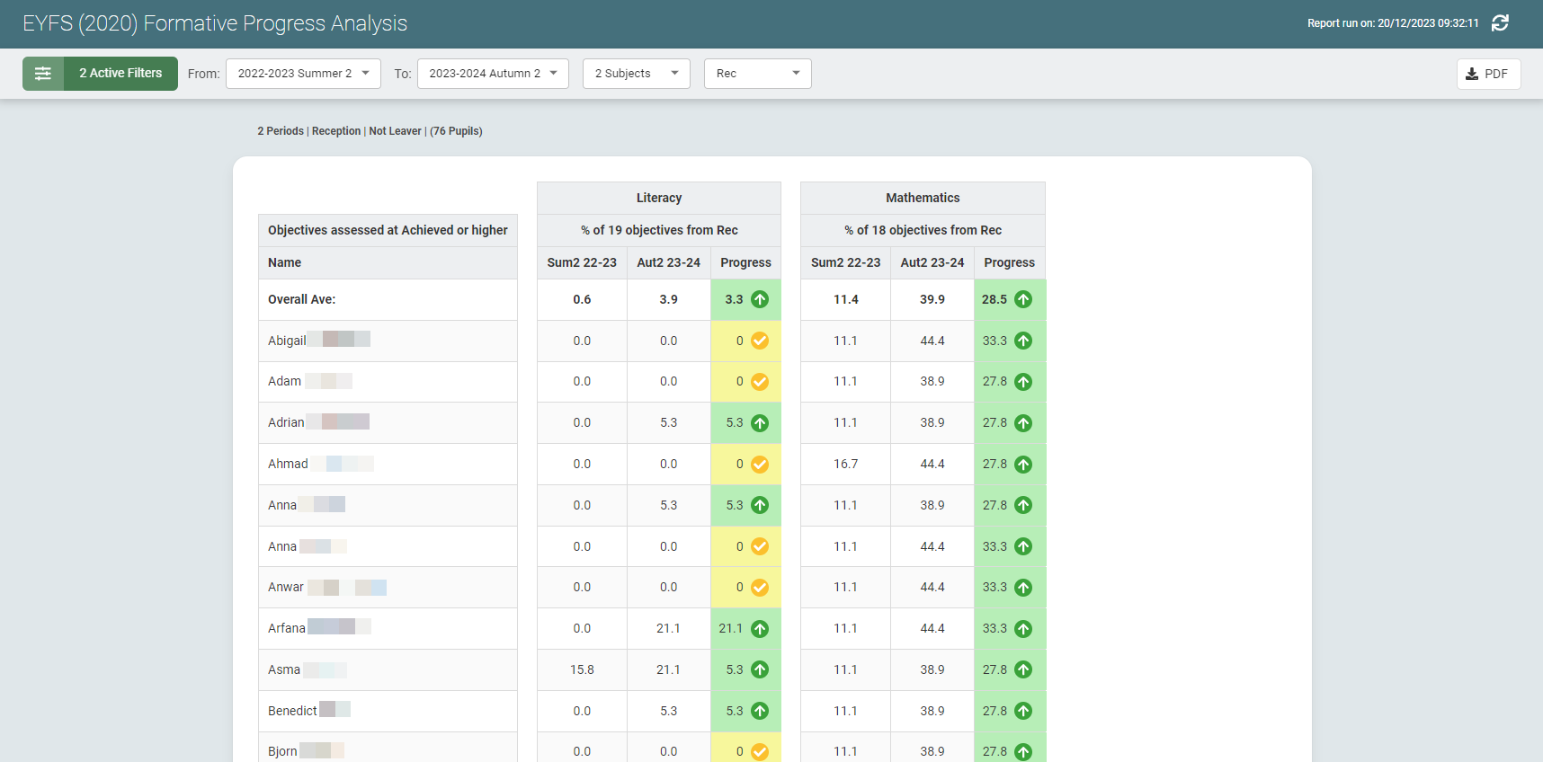Click the refresh report icon
This screenshot has width=1543, height=762.
click(1500, 23)
